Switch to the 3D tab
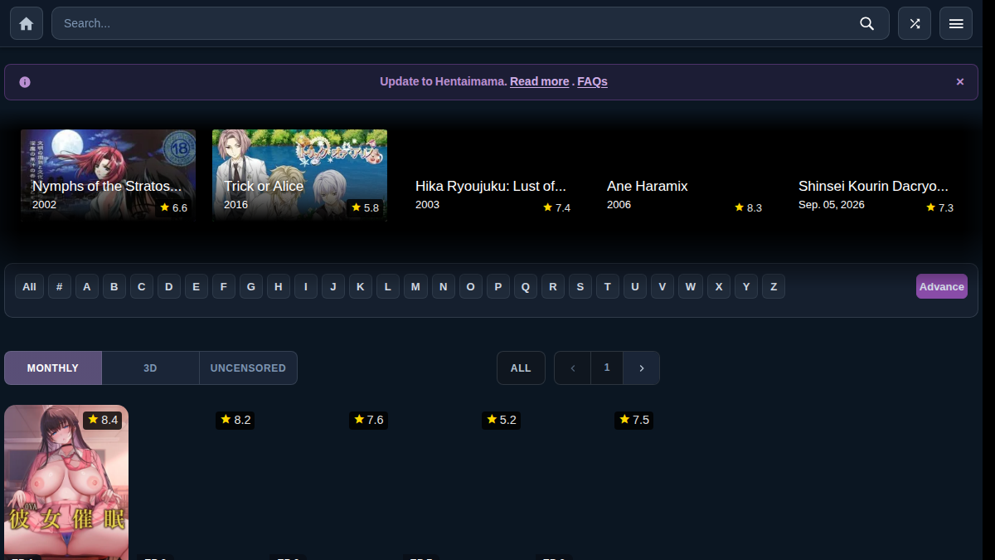The height and width of the screenshot is (560, 995). click(x=150, y=368)
